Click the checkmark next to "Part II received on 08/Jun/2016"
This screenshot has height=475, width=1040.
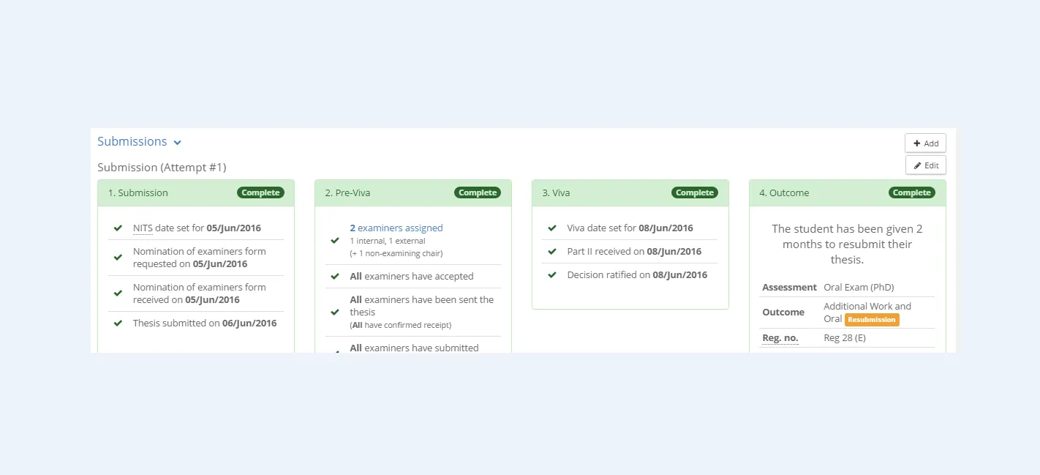(x=551, y=251)
